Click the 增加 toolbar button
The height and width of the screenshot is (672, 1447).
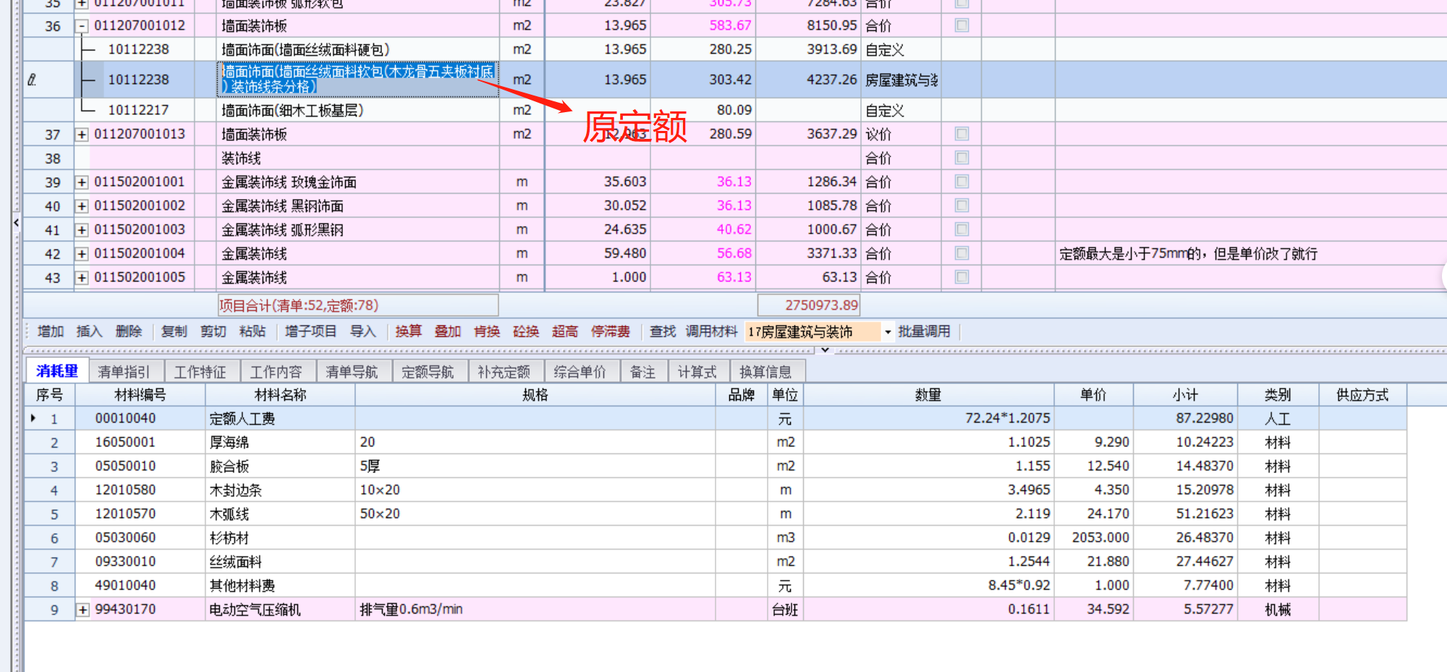coord(51,331)
